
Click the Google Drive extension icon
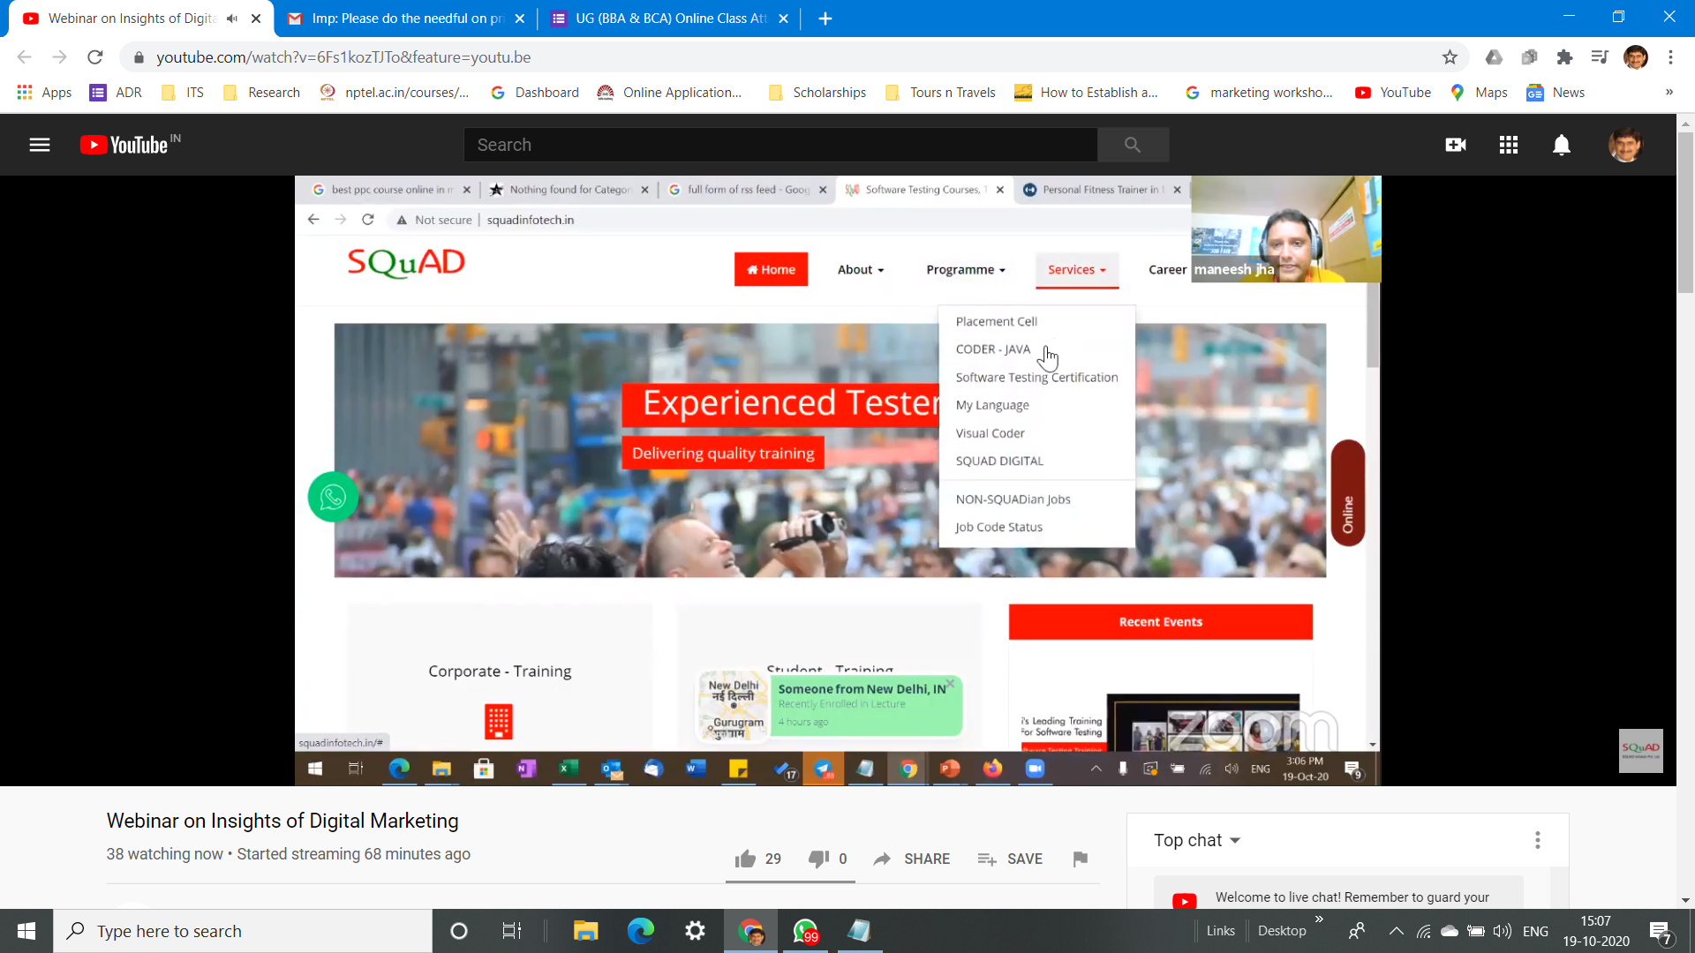[x=1494, y=57]
